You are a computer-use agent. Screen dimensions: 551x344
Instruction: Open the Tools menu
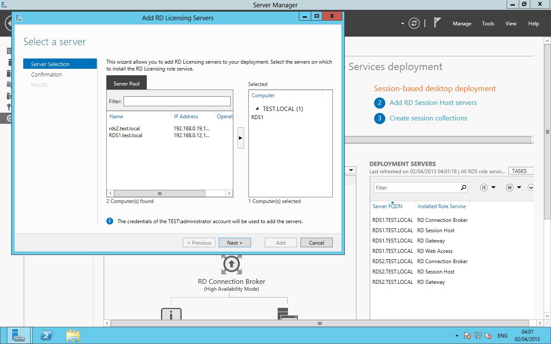pyautogui.click(x=488, y=24)
